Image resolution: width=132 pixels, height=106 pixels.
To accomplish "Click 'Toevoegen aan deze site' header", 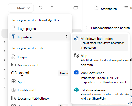I will click(x=28, y=48).
